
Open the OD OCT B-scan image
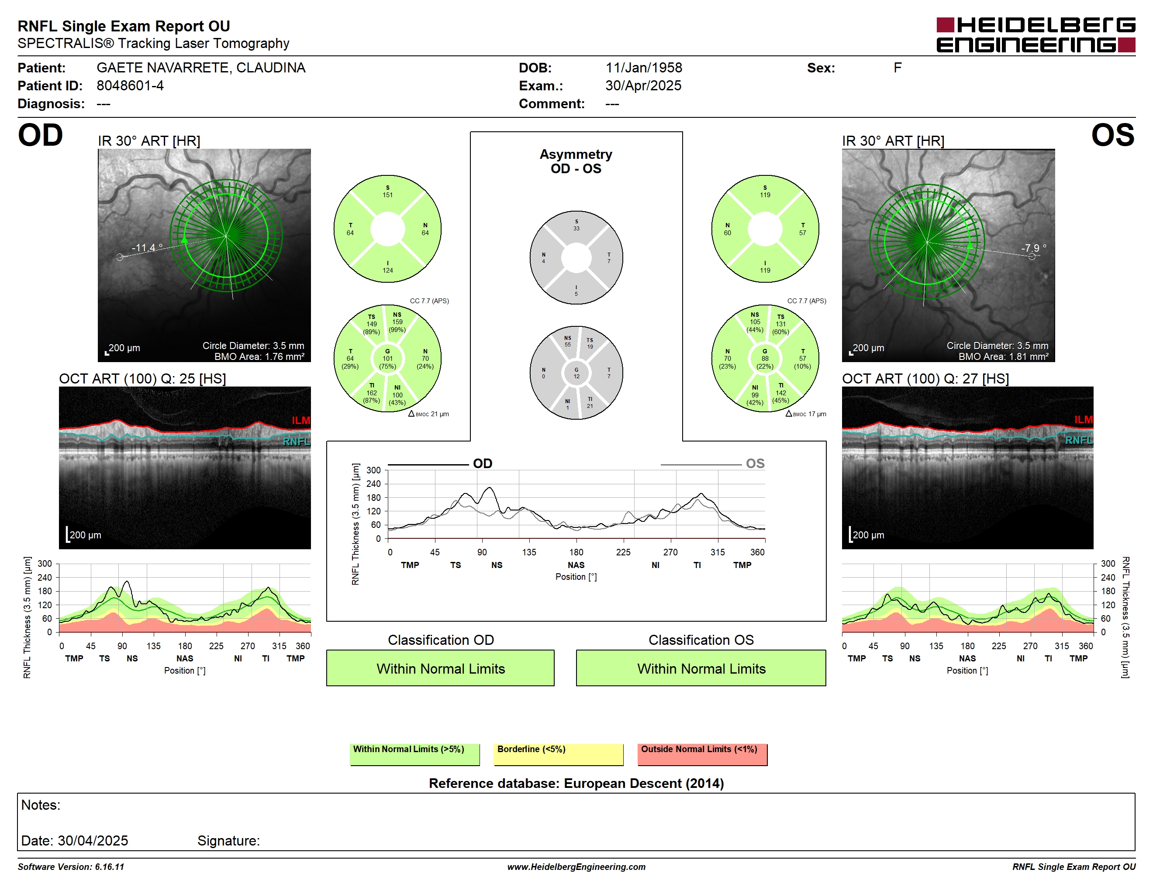tap(185, 468)
